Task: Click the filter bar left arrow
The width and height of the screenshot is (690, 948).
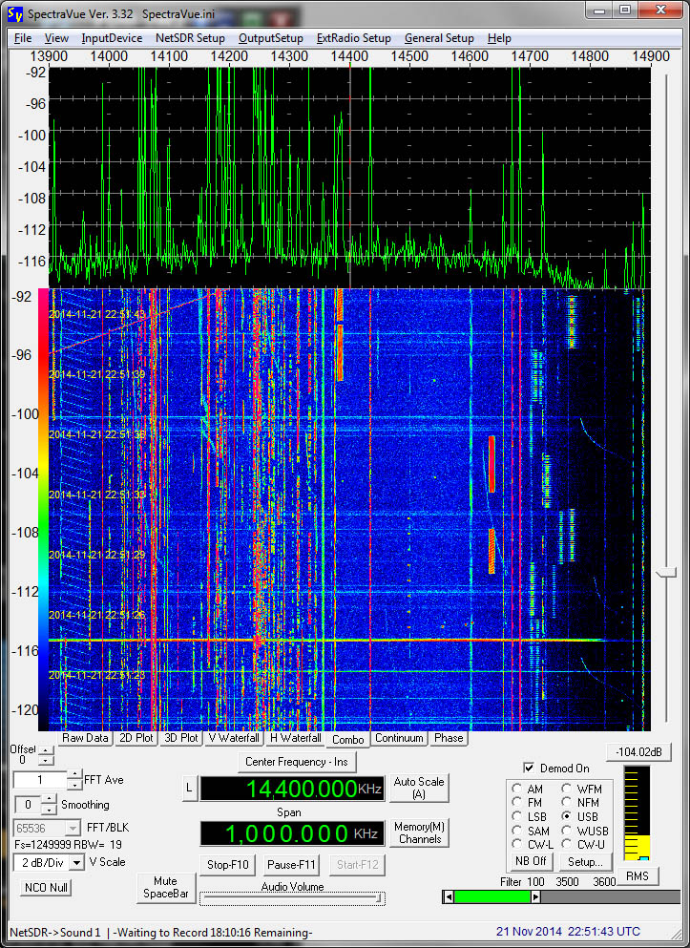Action: tap(449, 897)
